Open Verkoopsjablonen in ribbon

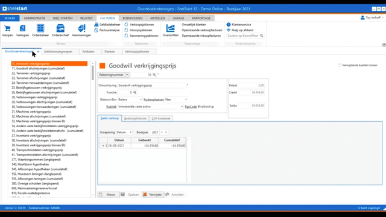(x=139, y=25)
